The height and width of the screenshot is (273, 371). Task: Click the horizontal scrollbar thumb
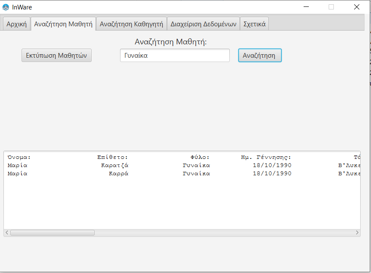[52, 232]
